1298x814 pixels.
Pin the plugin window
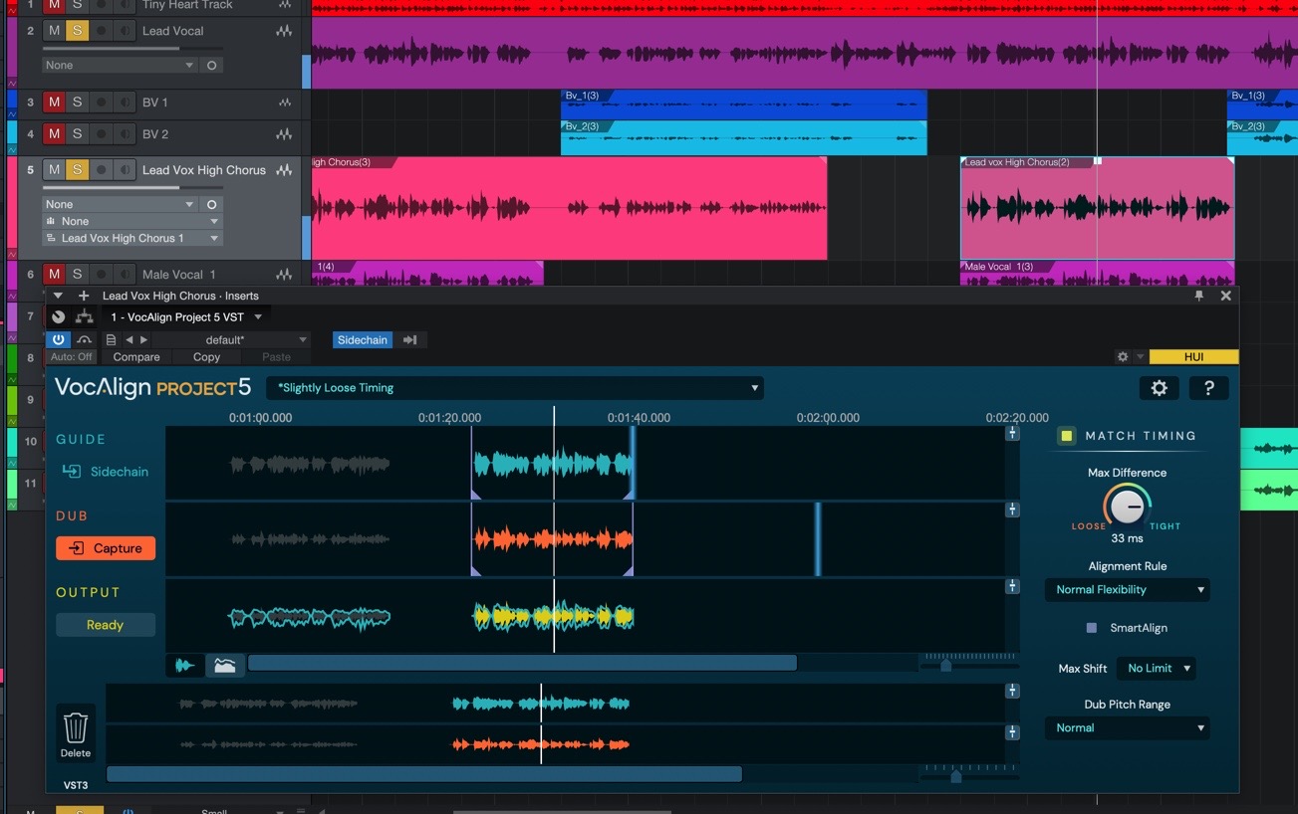1199,296
